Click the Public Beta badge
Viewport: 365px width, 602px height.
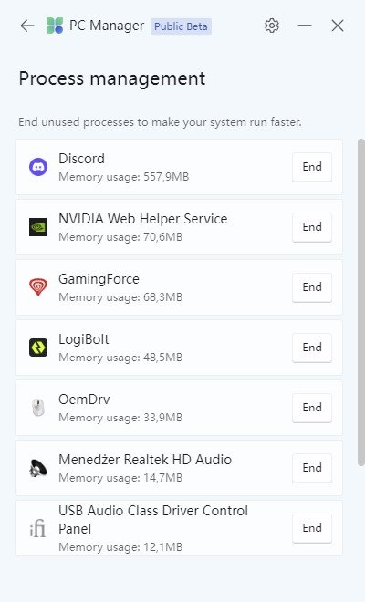[181, 26]
